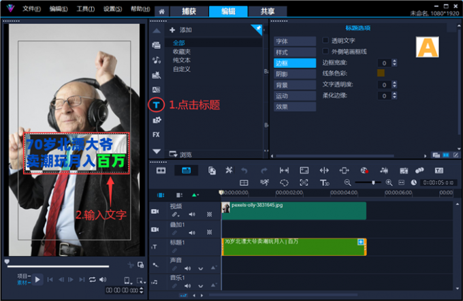Open the Transitions (AB) library icon
This screenshot has height=301, width=463.
pyautogui.click(x=156, y=89)
